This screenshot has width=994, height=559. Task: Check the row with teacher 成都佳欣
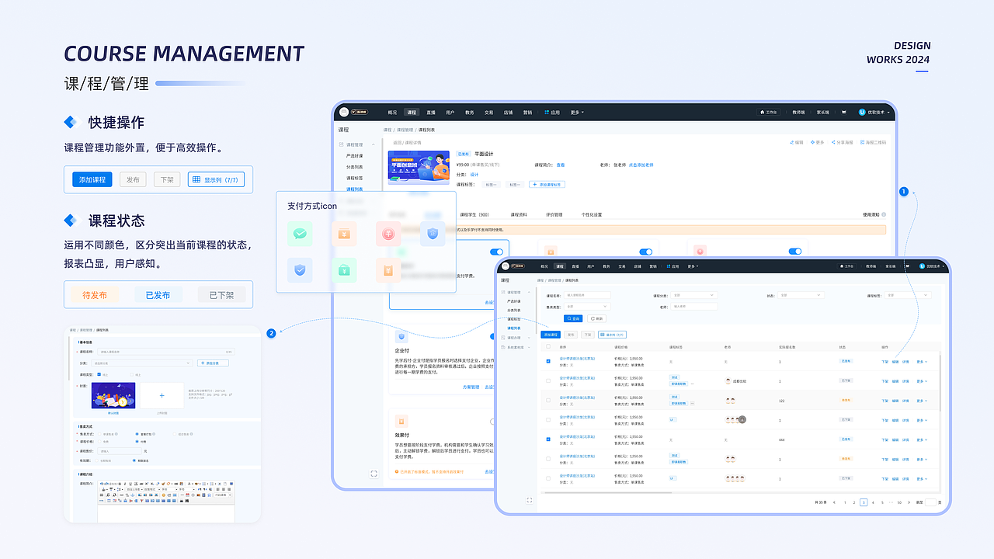tap(548, 381)
